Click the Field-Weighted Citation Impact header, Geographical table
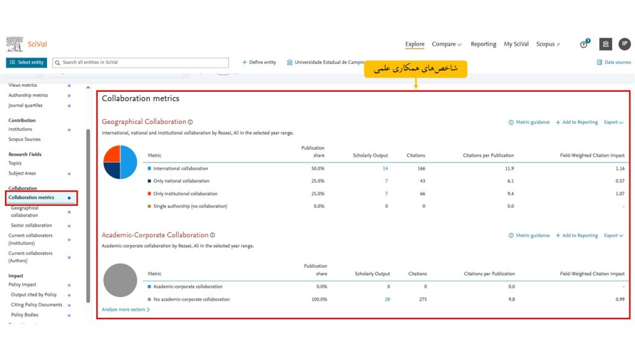 (x=592, y=156)
